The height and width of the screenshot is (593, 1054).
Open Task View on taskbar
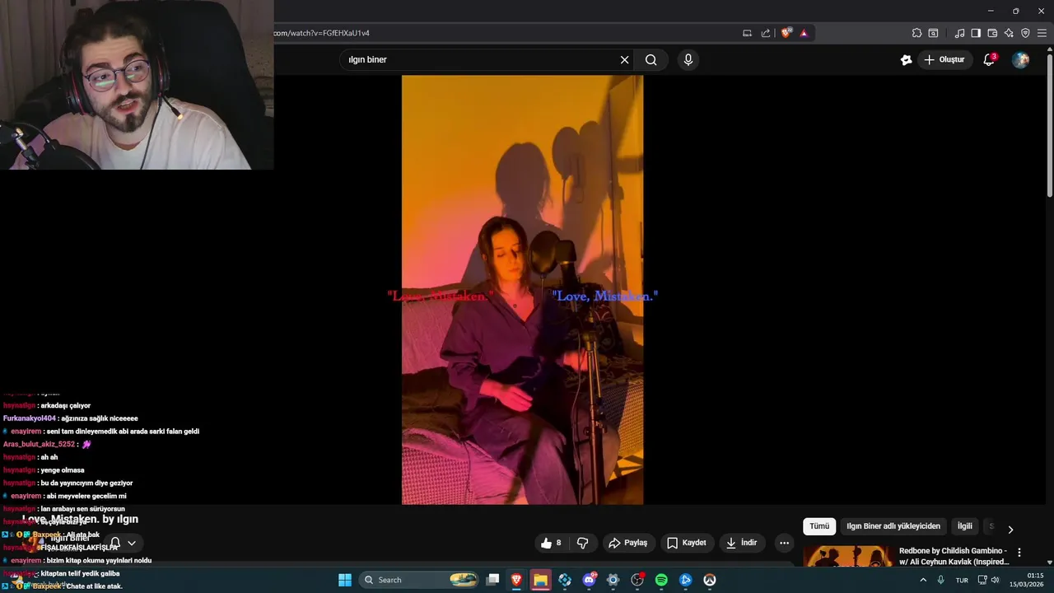(x=492, y=580)
